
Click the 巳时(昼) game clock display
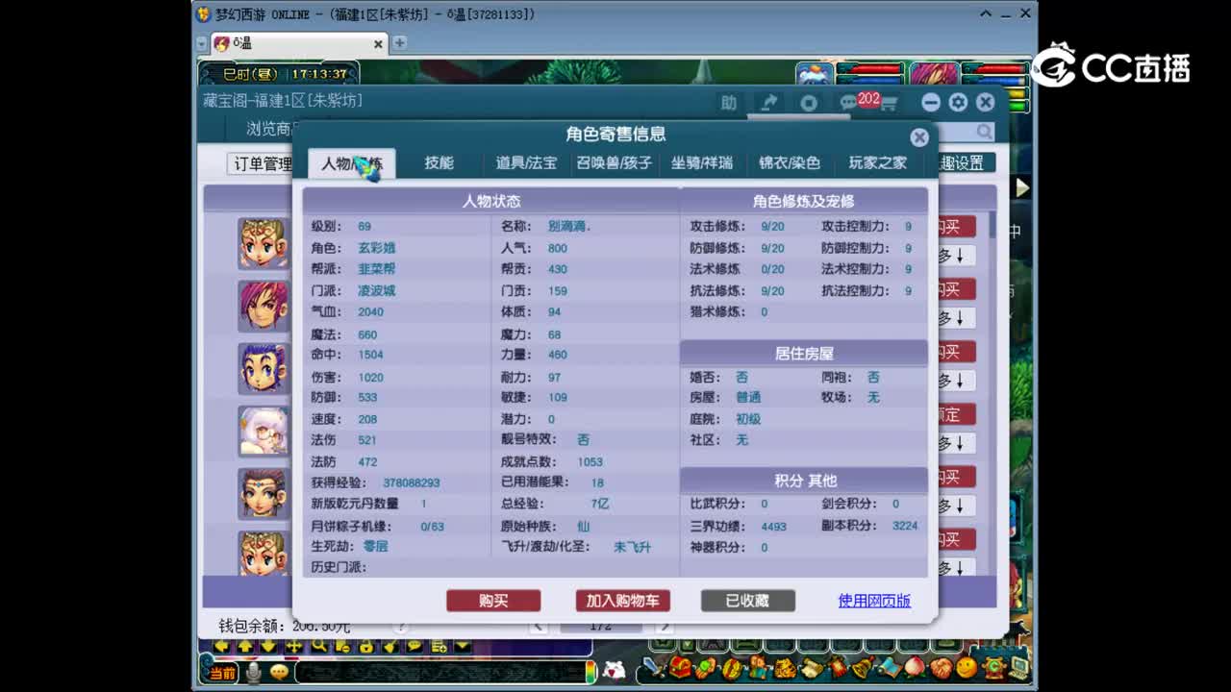click(x=280, y=74)
